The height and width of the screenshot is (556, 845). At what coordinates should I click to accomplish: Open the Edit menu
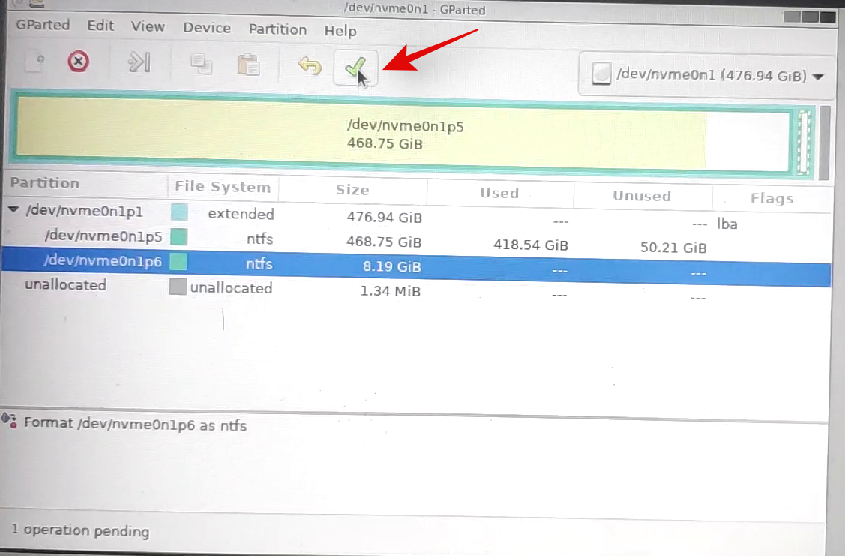click(100, 26)
